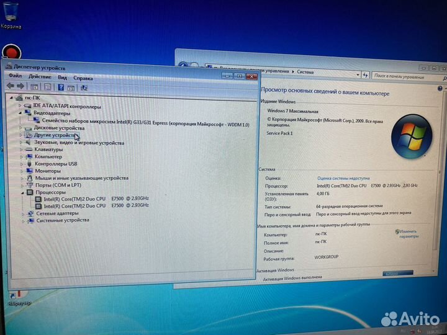The width and height of the screenshot is (447, 335).
Task: Expand Дисковые устройства node
Action: click(20, 127)
